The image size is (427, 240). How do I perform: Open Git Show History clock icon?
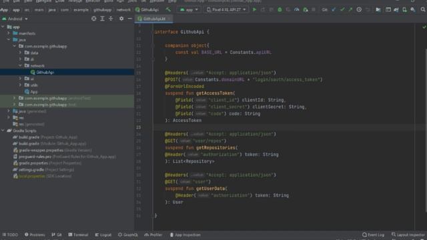tap(359, 9)
